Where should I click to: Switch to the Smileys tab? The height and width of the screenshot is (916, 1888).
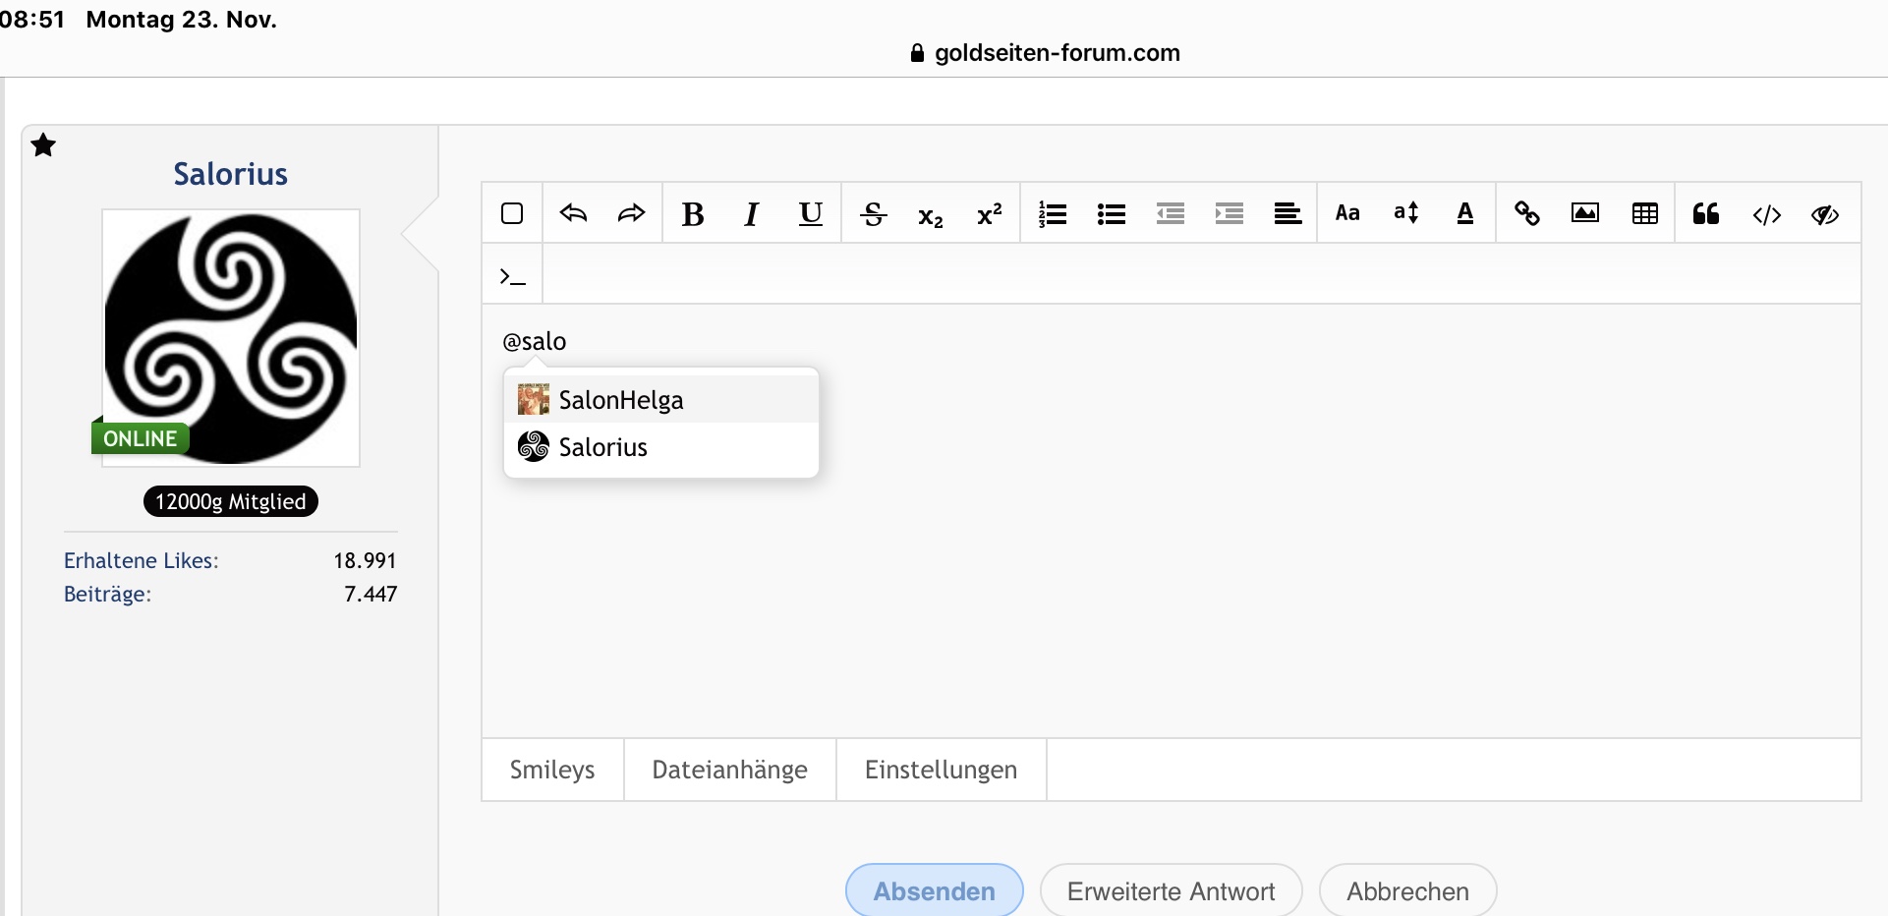coord(552,770)
